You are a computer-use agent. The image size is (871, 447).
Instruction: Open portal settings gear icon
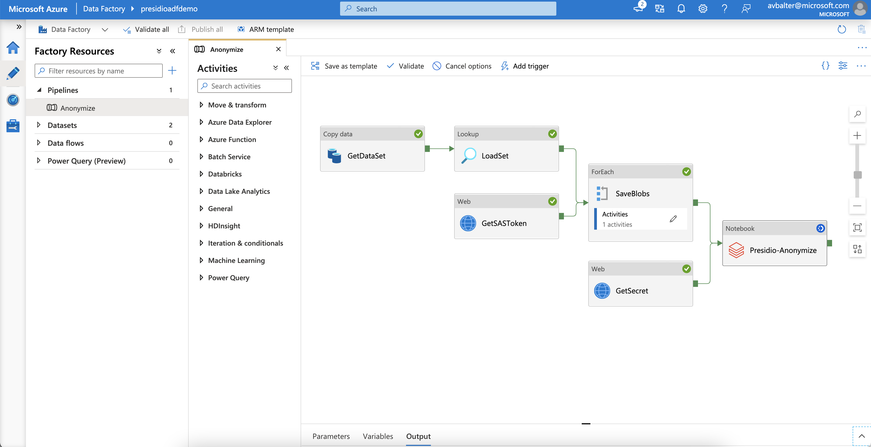(703, 9)
